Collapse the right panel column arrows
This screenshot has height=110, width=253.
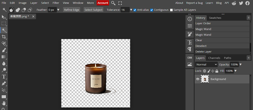[x=223, y=14]
